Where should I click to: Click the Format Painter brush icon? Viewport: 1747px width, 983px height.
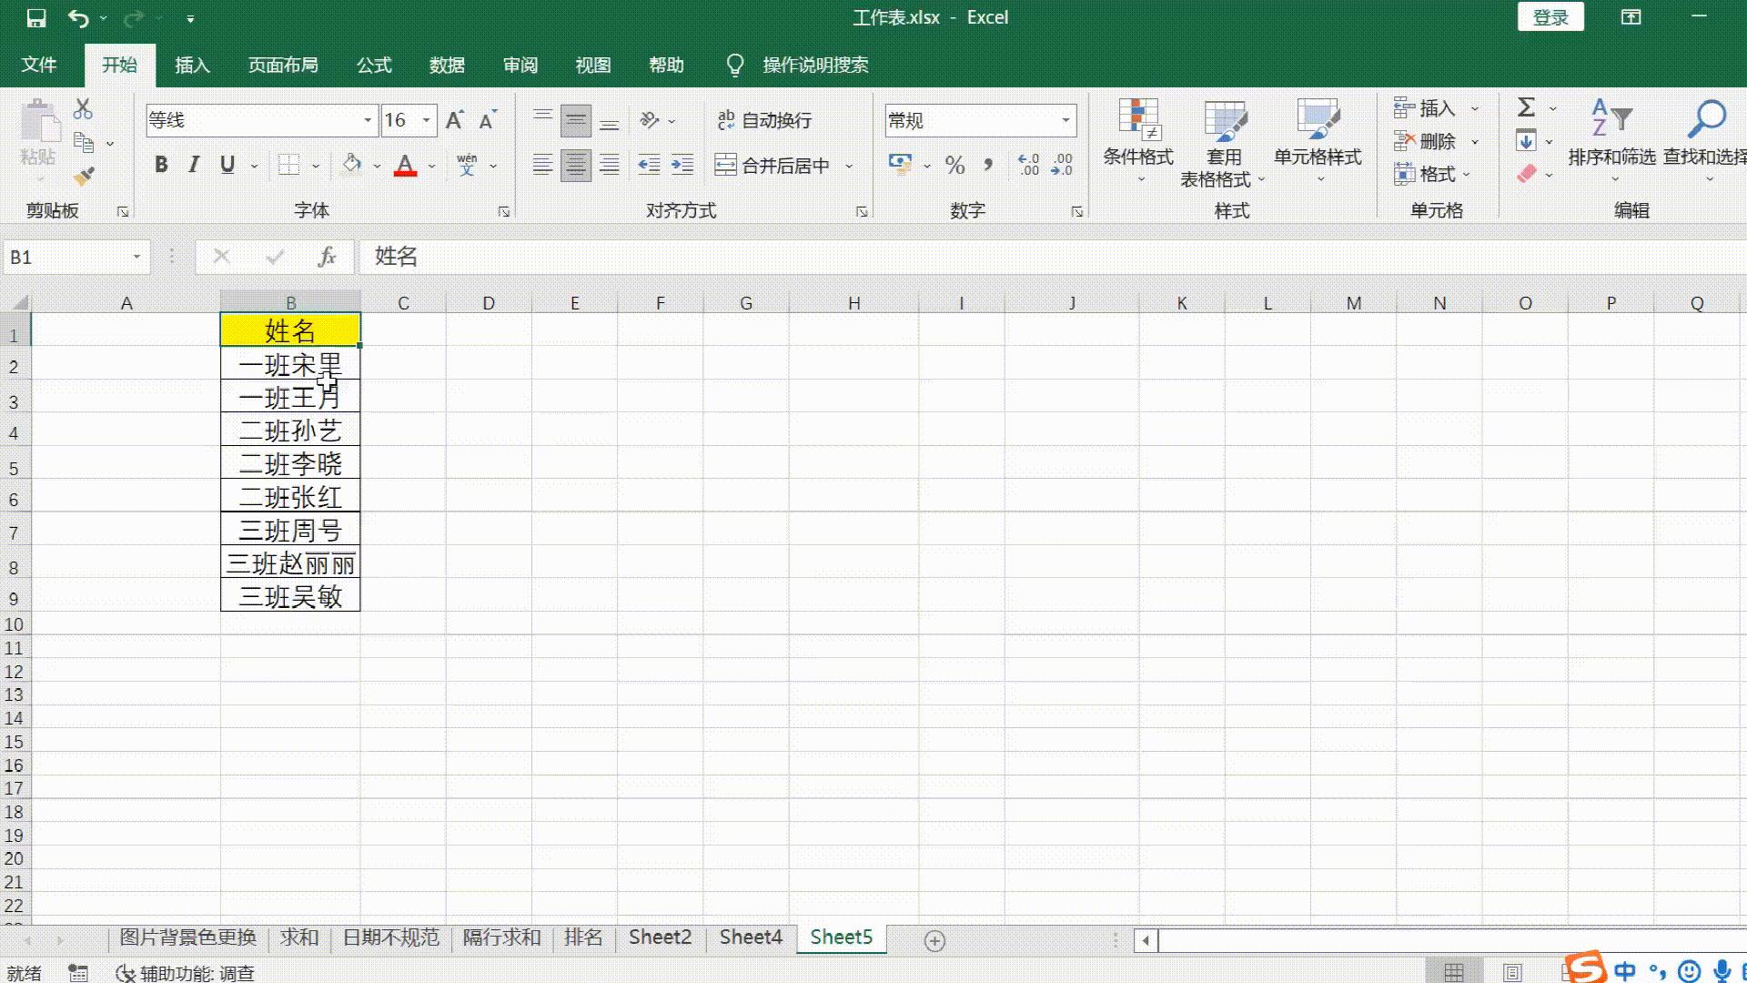[84, 176]
